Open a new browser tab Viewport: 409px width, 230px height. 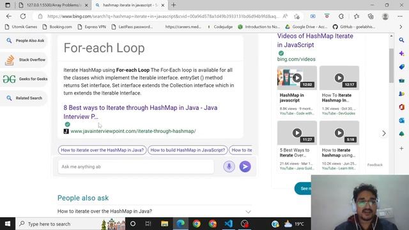[173, 5]
